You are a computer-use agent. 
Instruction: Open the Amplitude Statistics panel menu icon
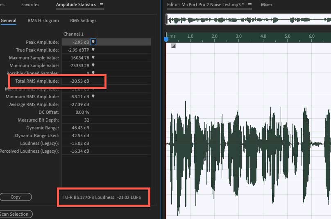point(102,5)
